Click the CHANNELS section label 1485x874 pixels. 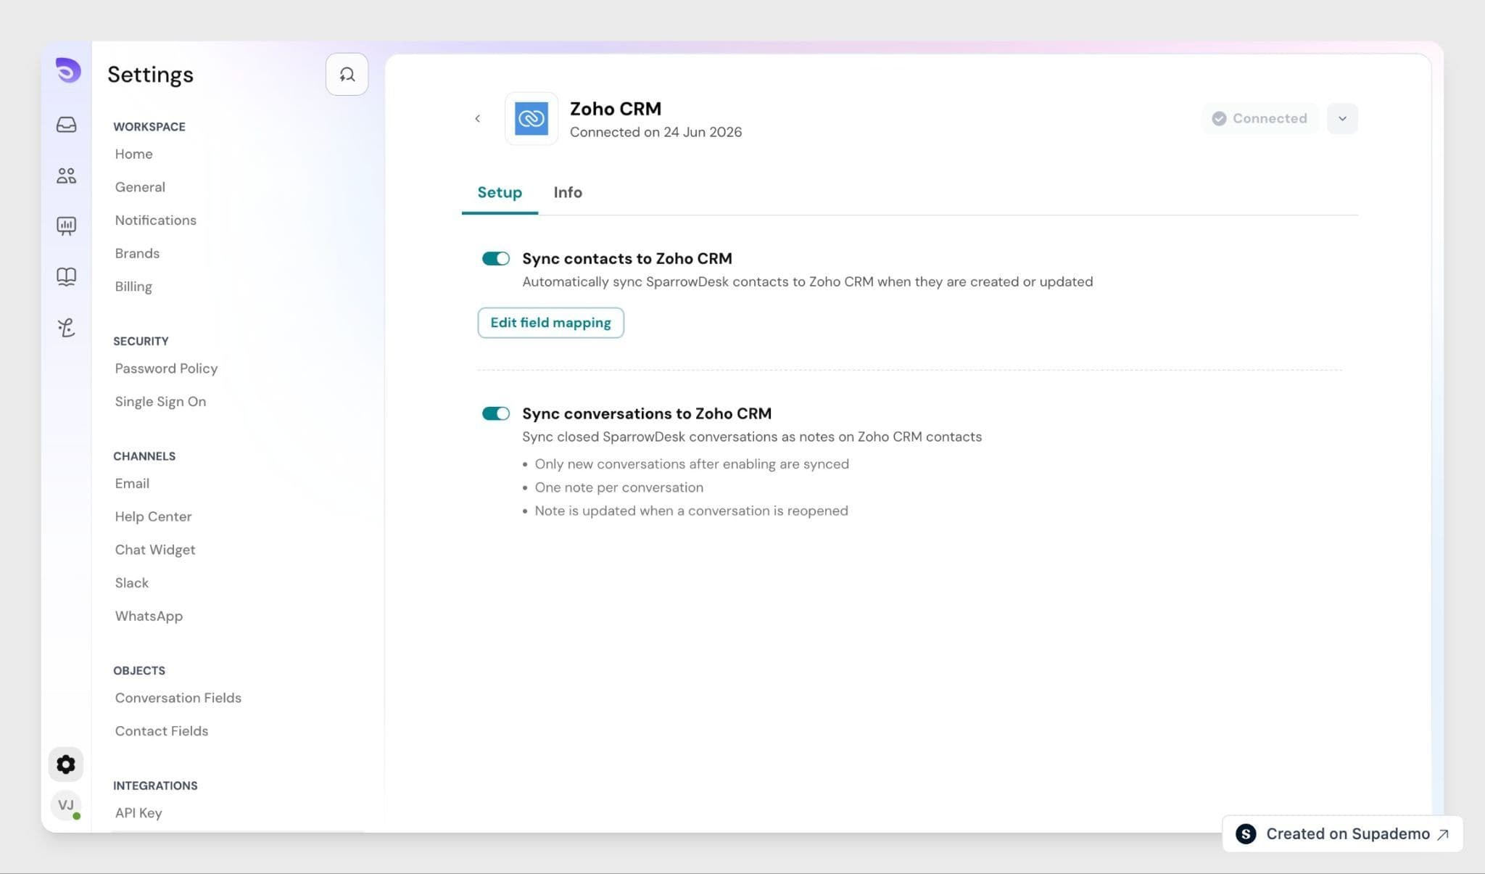click(x=144, y=456)
